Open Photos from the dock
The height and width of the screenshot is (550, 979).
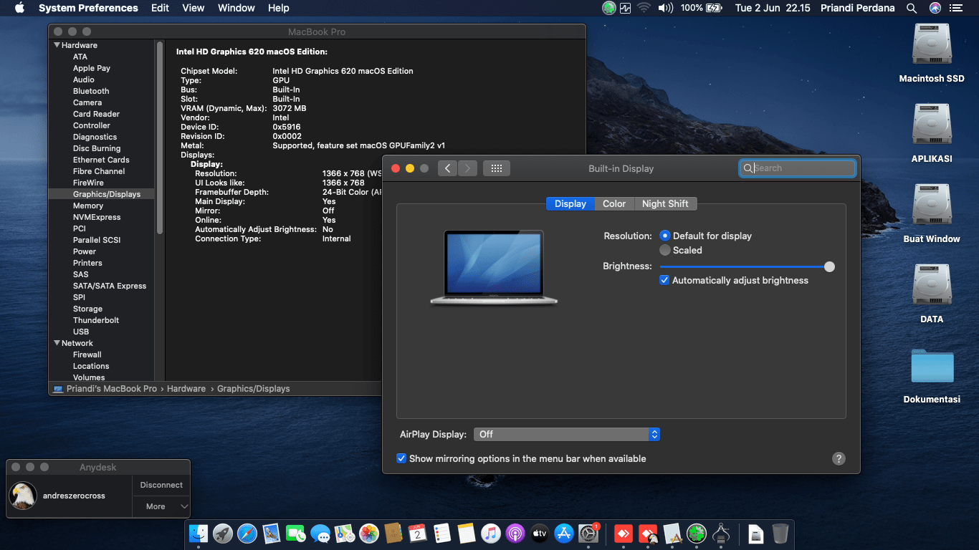(368, 534)
